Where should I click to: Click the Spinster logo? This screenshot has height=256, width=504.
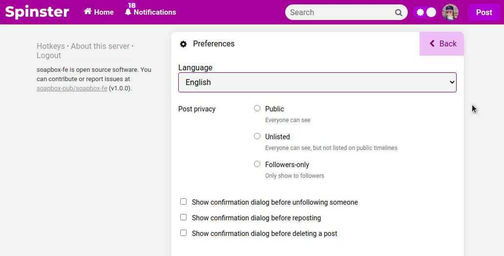click(x=37, y=12)
